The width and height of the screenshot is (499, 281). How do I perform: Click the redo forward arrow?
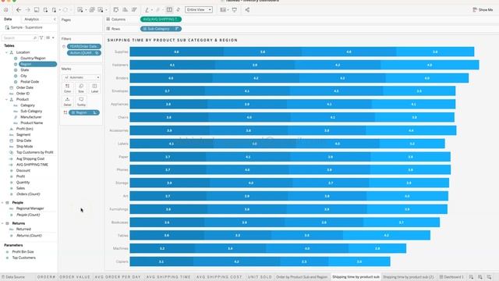[x=28, y=10]
